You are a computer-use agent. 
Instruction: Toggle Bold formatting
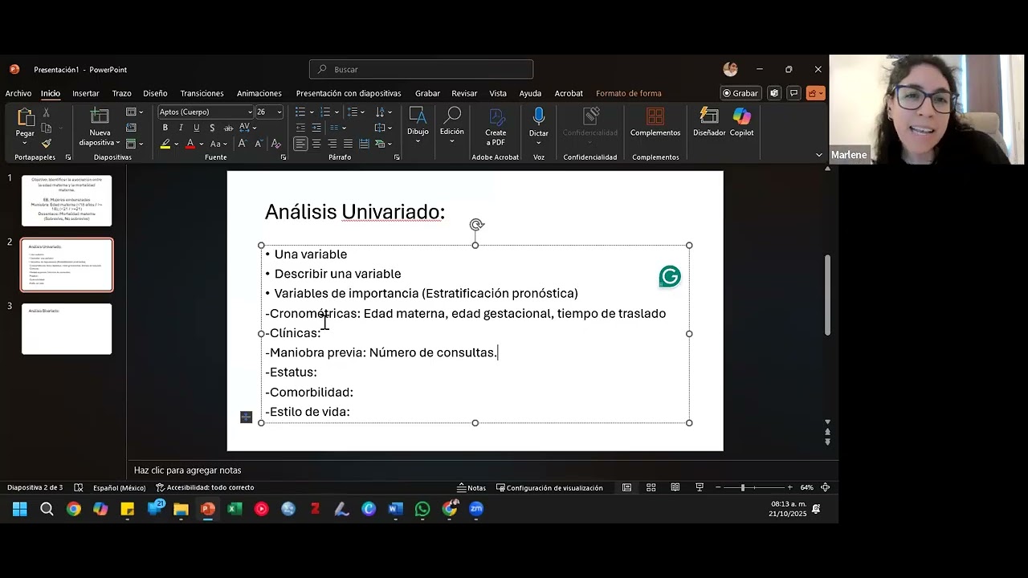165,128
